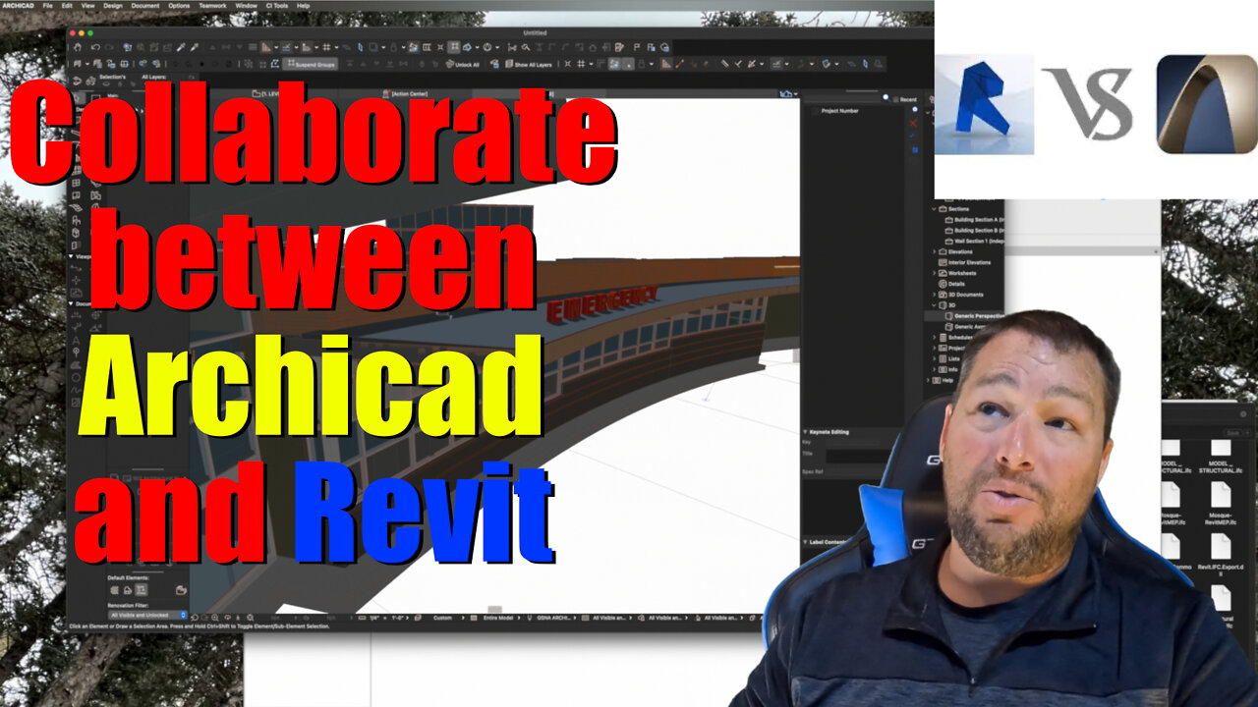The image size is (1258, 707).
Task: Open the Design menu
Action: pos(113,6)
